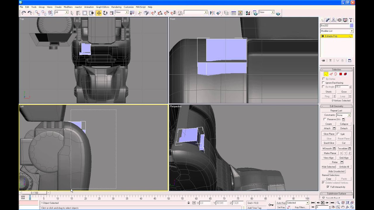Open the Modifier List dropdown
Image resolution: width=374 pixels, height=210 pixels.
point(337,31)
